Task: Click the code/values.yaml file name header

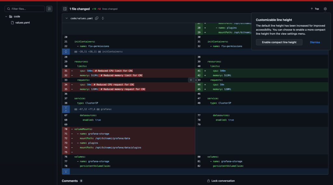Action: (82, 18)
